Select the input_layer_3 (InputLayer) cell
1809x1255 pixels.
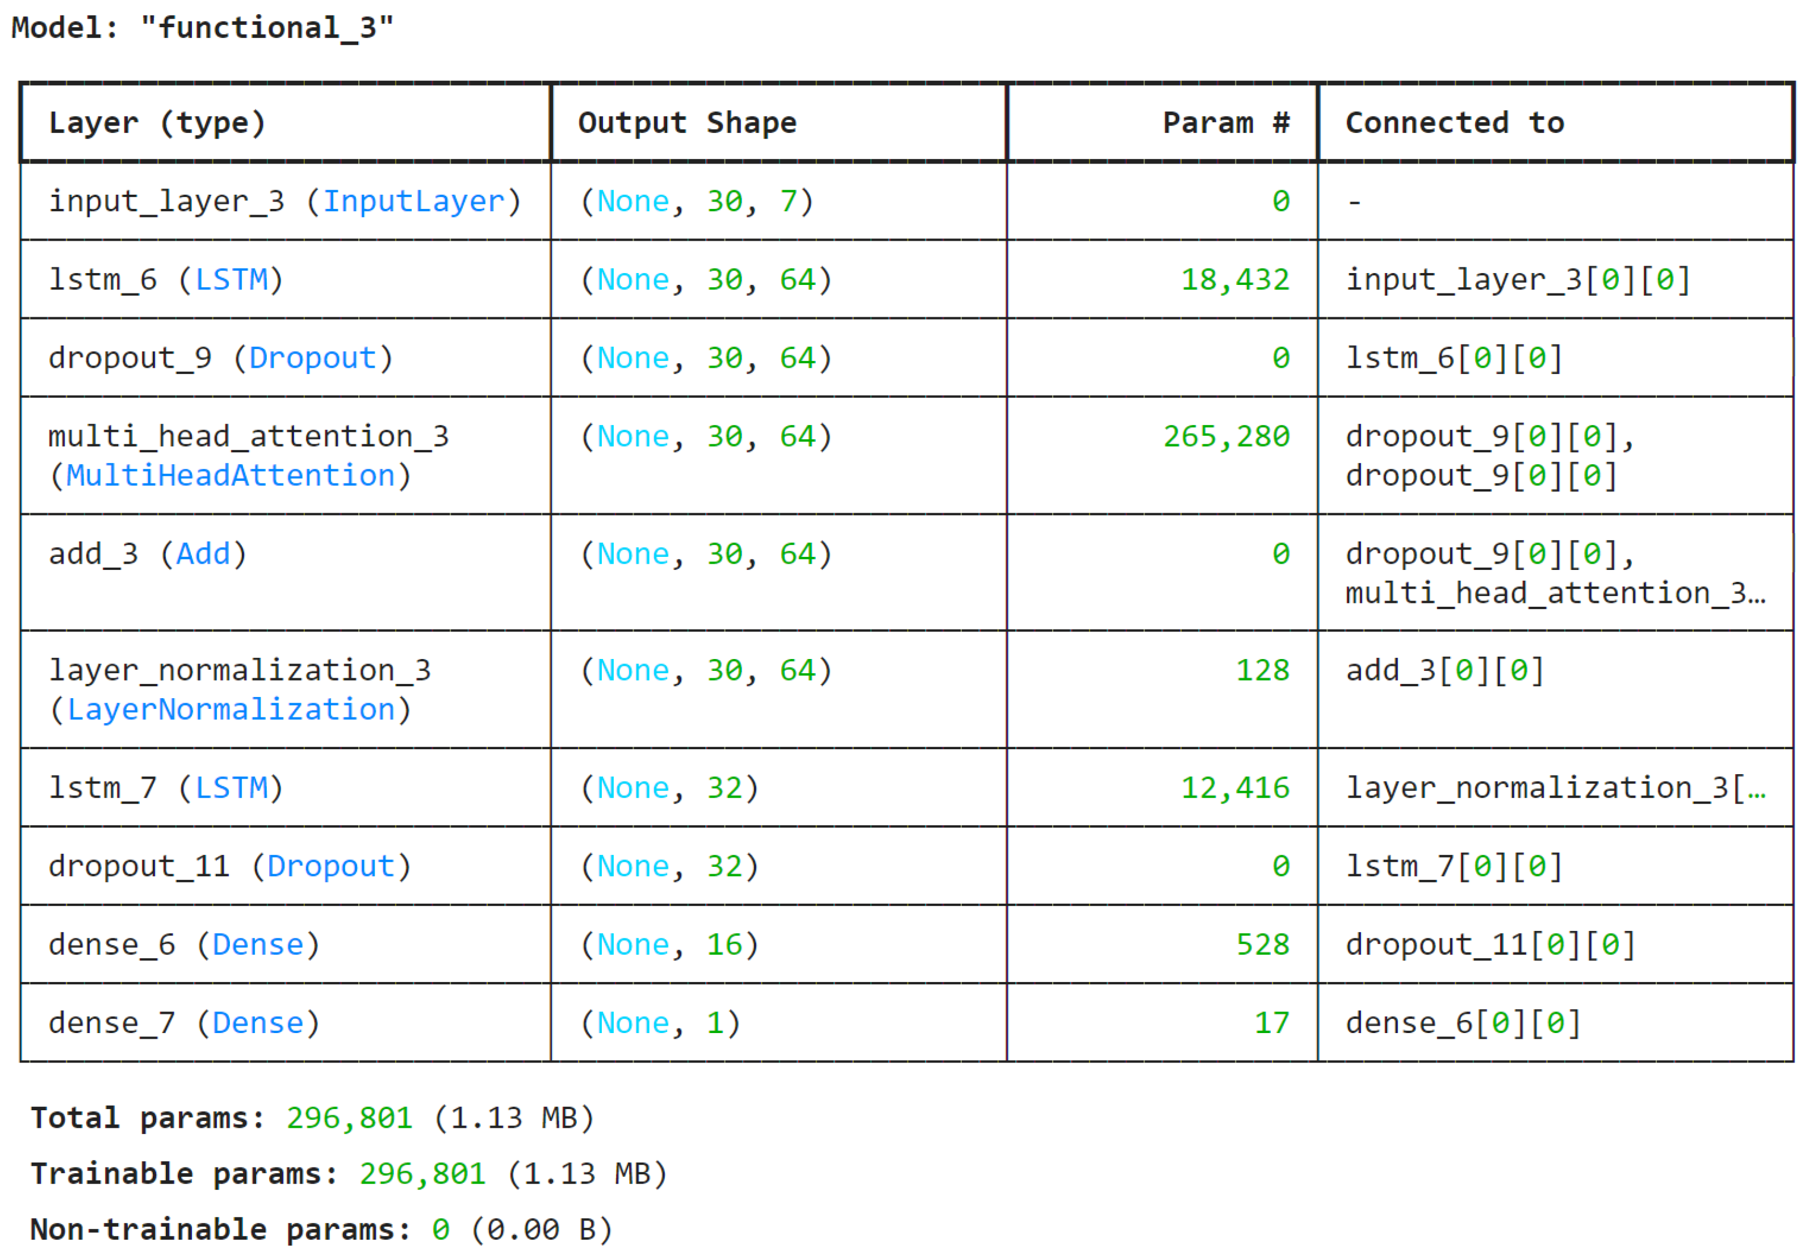tap(284, 202)
